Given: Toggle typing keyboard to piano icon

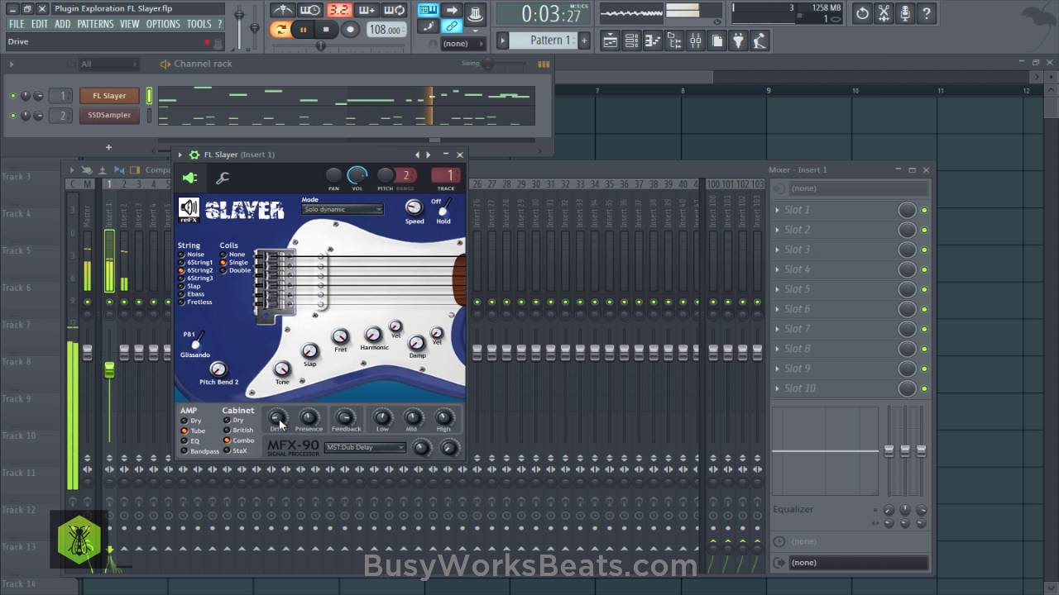Looking at the screenshot, I should [x=428, y=11].
